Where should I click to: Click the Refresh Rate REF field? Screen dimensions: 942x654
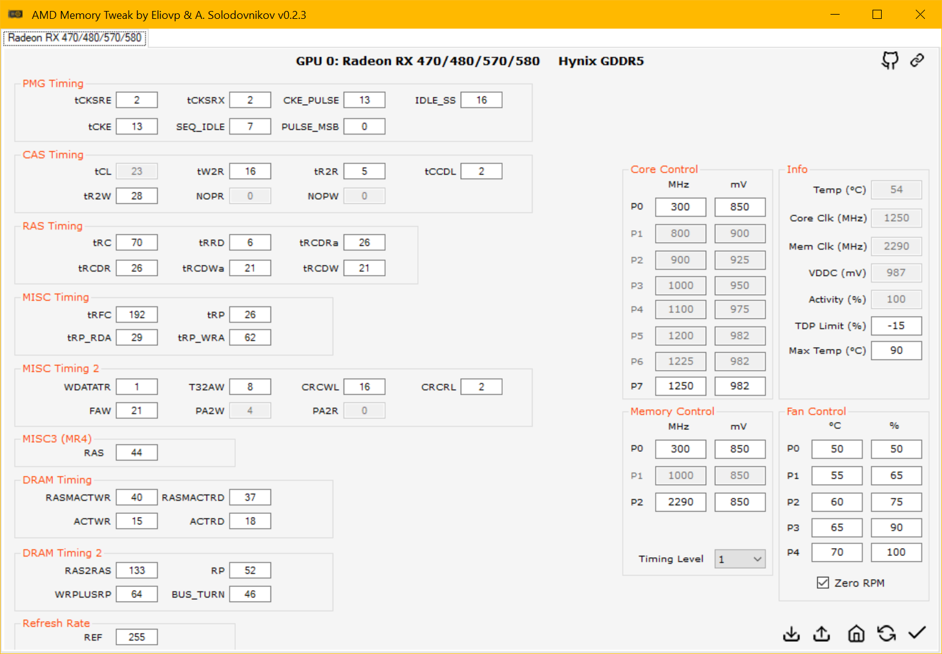click(x=137, y=637)
